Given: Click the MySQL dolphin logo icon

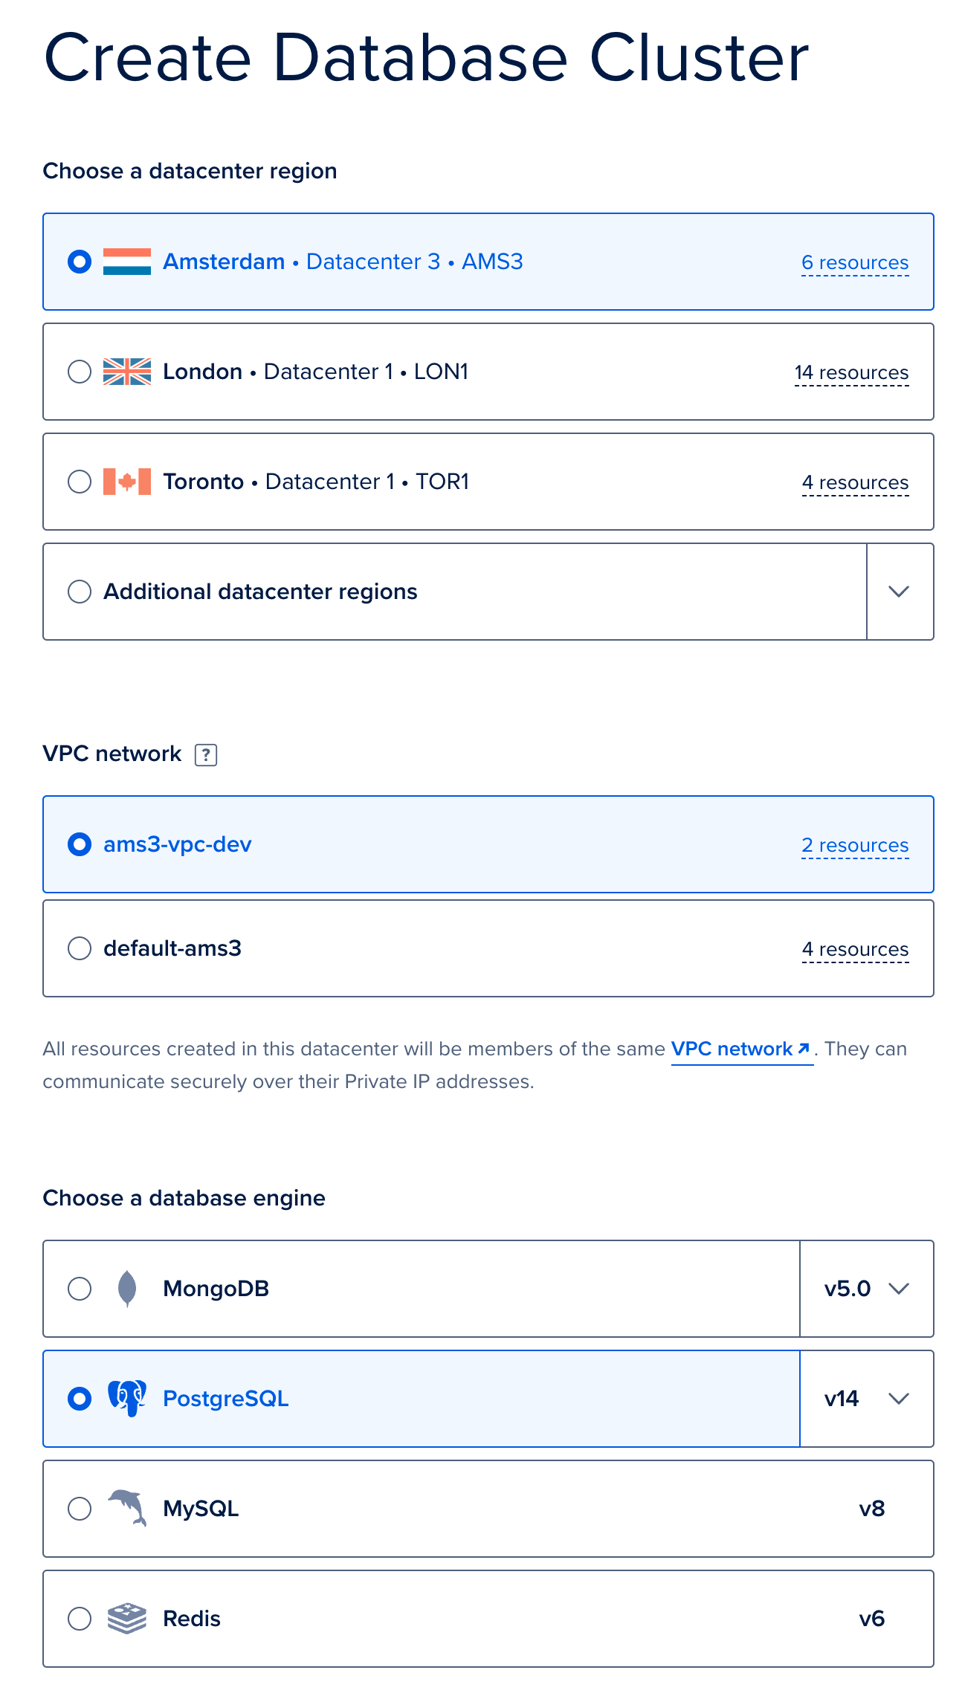Looking at the screenshot, I should pyautogui.click(x=127, y=1508).
